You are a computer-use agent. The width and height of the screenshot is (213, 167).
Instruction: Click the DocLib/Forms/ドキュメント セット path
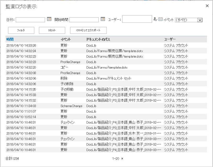coord(109,78)
